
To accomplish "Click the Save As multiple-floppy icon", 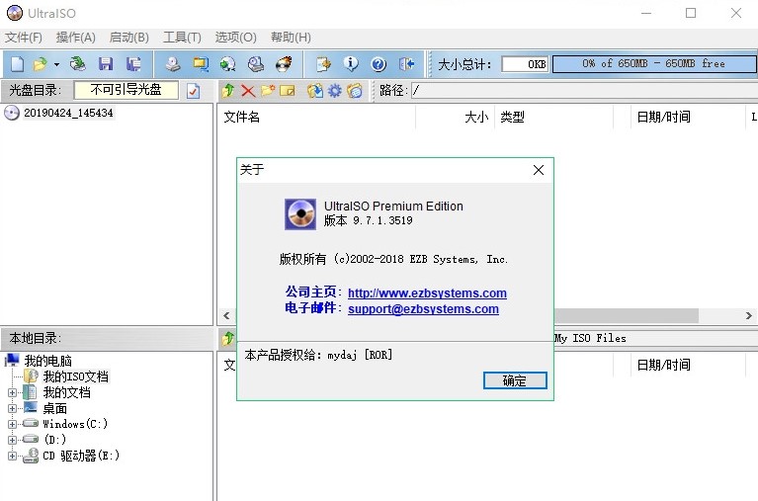I will [x=133, y=64].
